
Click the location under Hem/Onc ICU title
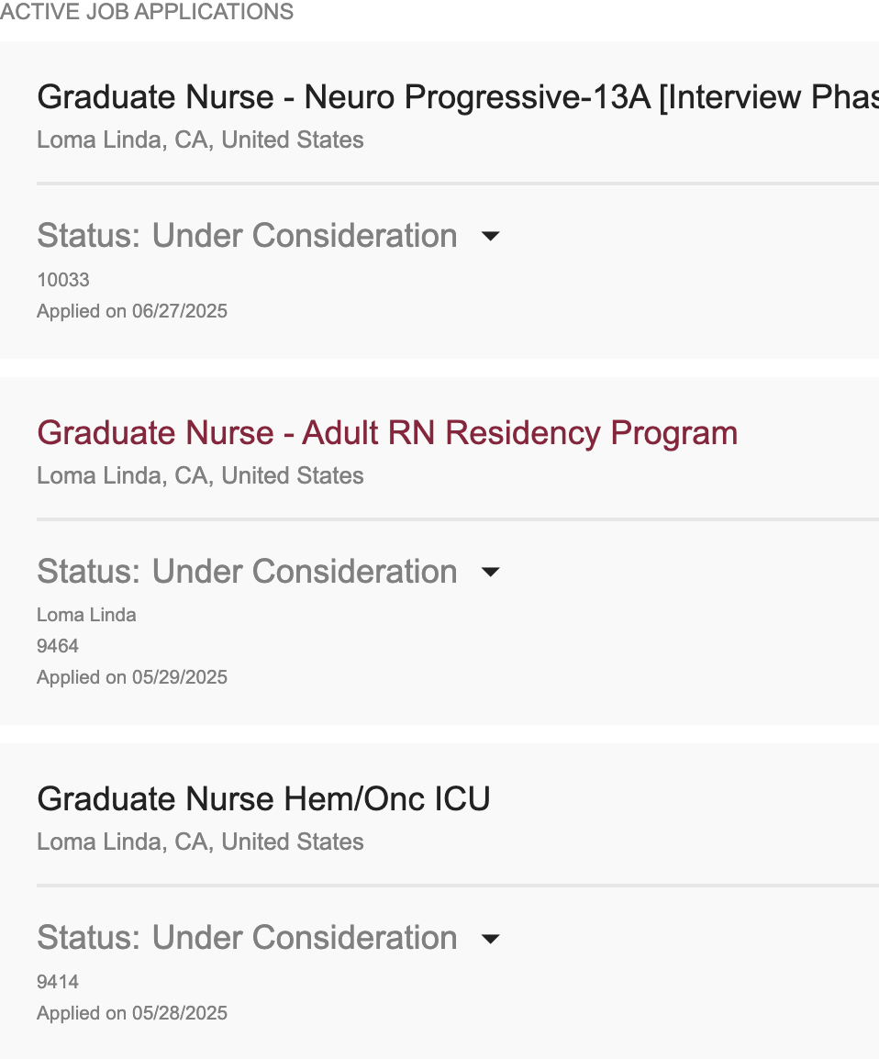tap(201, 842)
